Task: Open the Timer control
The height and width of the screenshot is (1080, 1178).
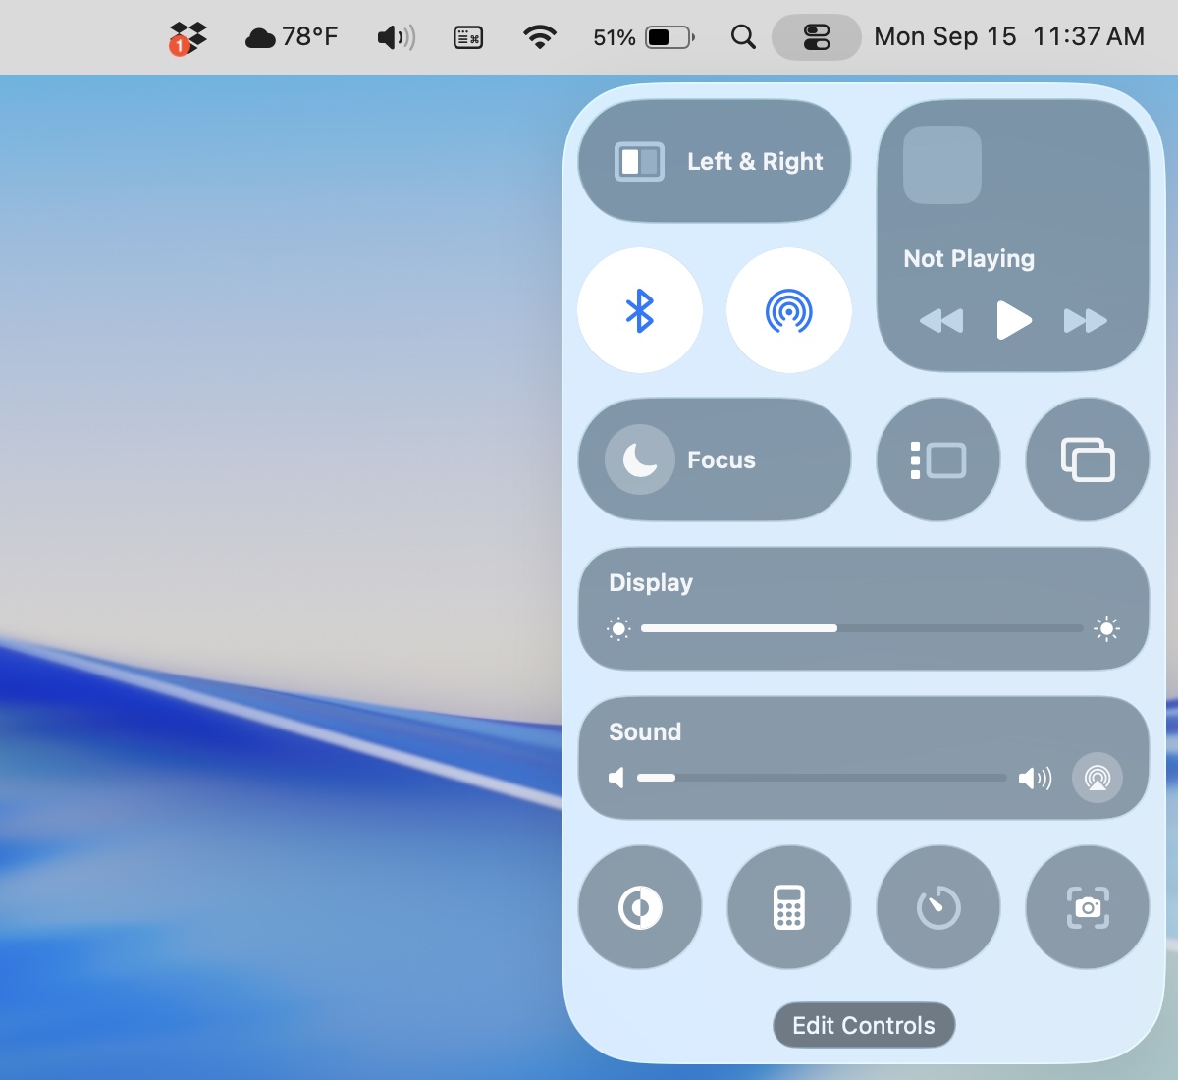Action: tap(937, 907)
